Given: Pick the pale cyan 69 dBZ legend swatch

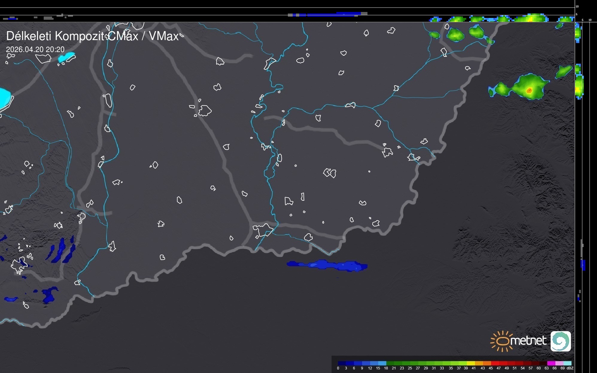Looking at the screenshot, I should coord(567,363).
